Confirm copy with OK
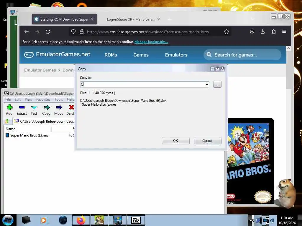 [x=176, y=141]
